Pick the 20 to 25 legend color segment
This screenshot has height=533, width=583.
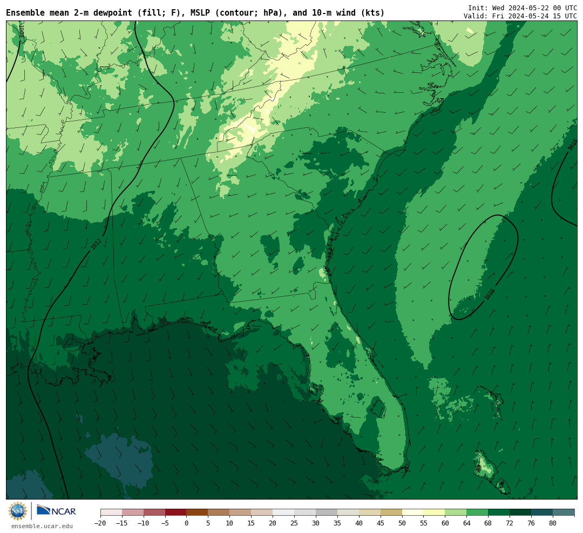point(284,512)
